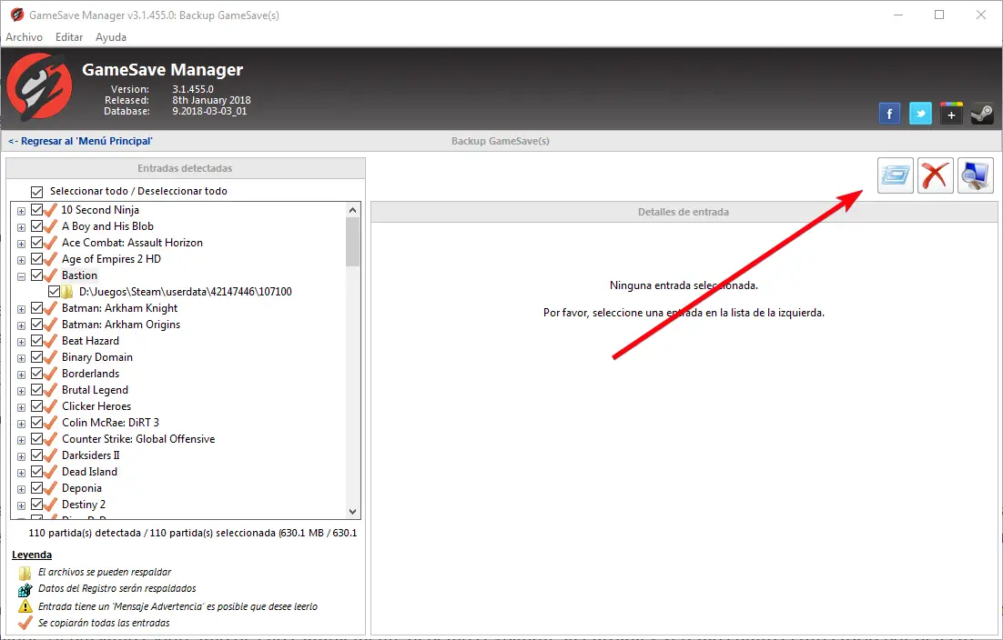Screen dimensions: 1003x640
Task: Uncheck the Bastion checkbox
Action: point(36,275)
